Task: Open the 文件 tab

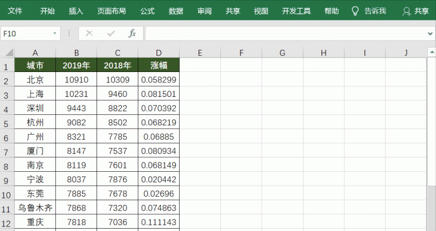Action: pos(15,11)
